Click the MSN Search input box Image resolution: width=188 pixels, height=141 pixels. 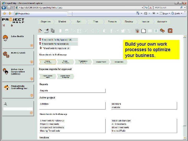(167, 8)
